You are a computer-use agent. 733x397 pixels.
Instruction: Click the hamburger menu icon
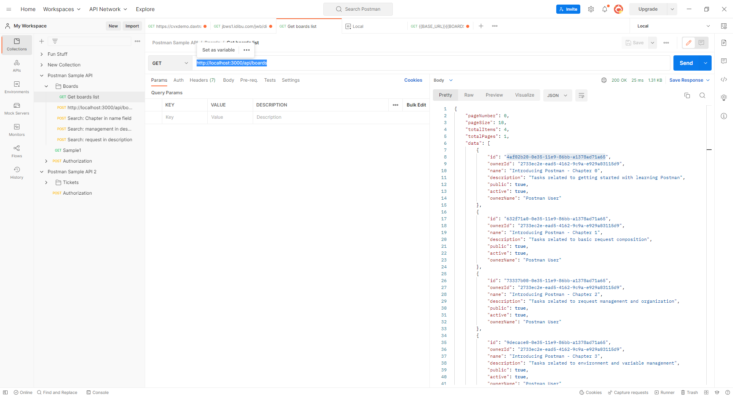9,9
